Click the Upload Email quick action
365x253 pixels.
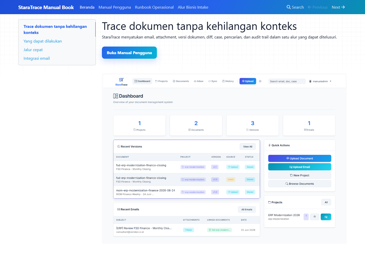[300, 167]
